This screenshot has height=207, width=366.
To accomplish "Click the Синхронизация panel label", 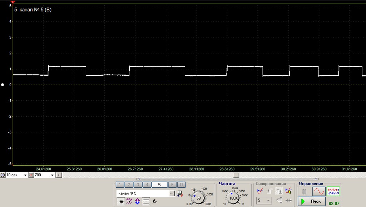I will (271, 184).
